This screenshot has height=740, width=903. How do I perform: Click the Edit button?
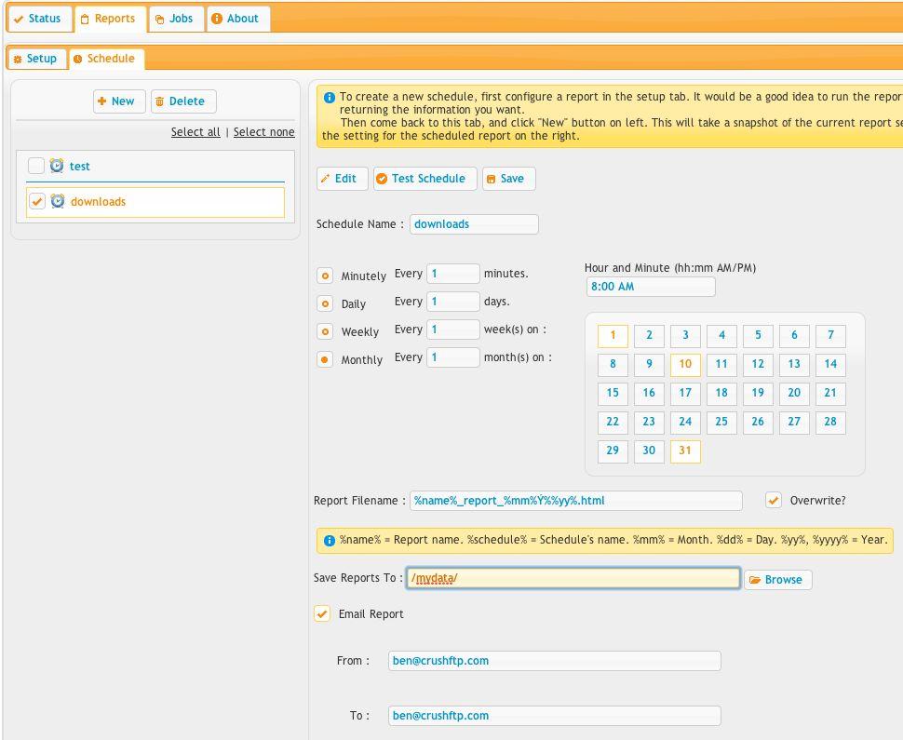pos(342,179)
